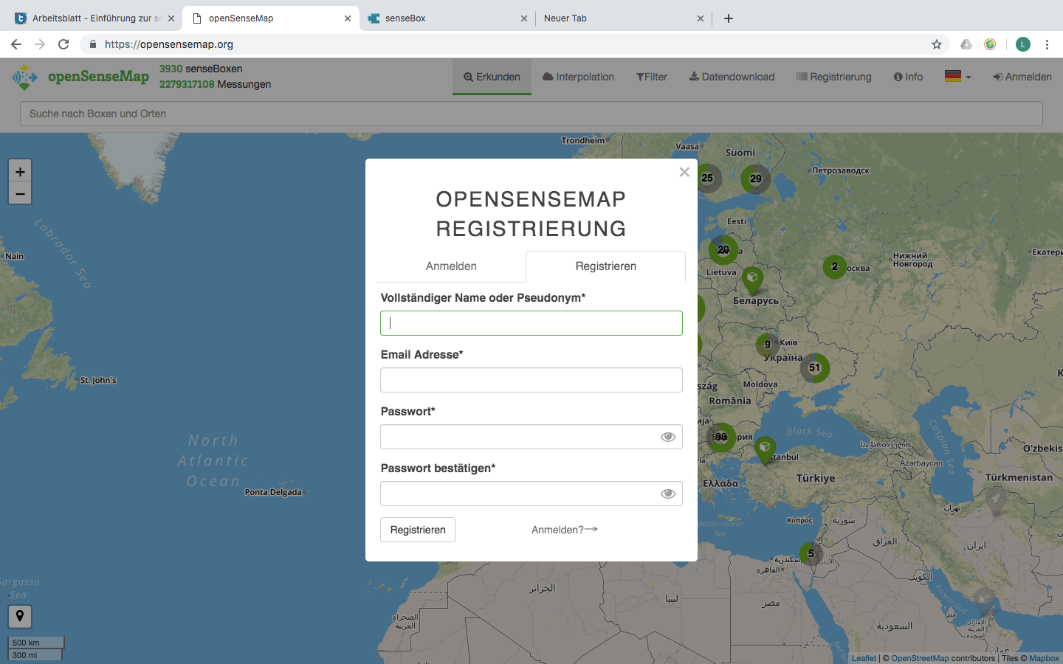
Task: Click map cluster marker 5 near Israel
Action: (x=811, y=553)
